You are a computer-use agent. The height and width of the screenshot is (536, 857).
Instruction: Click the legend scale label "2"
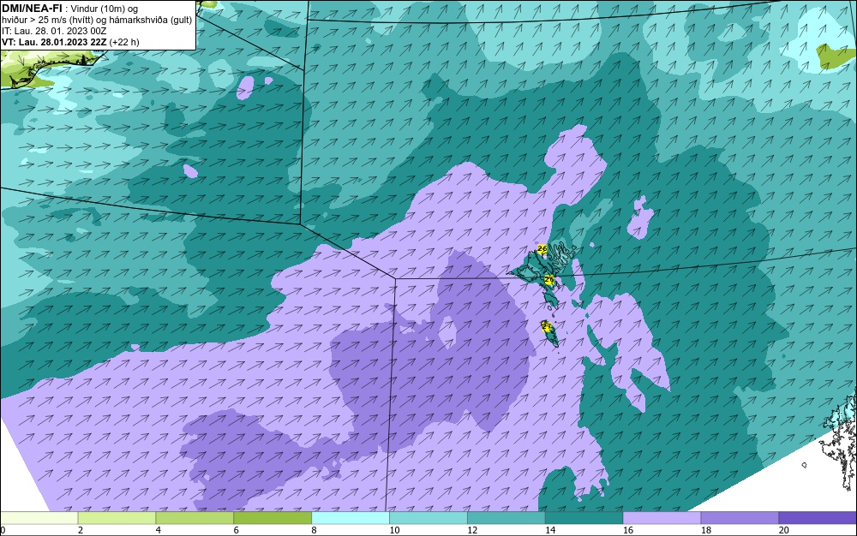tap(81, 530)
